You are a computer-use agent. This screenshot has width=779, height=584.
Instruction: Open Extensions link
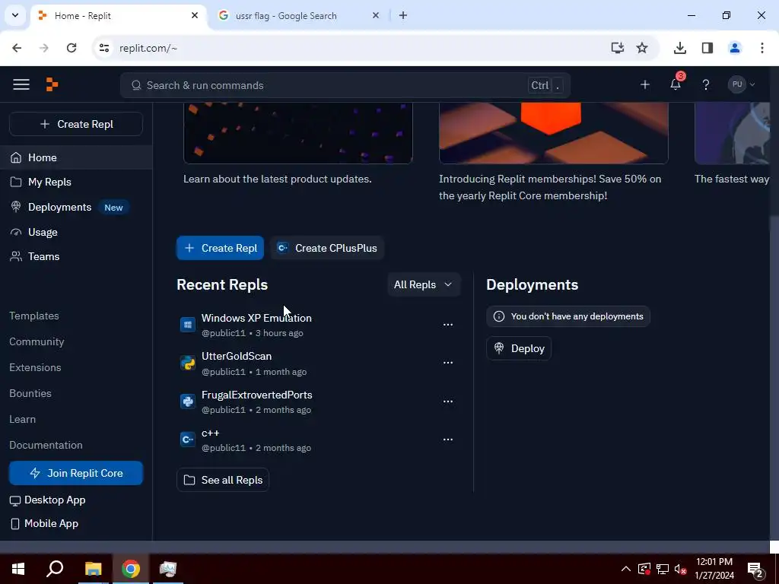tap(35, 367)
